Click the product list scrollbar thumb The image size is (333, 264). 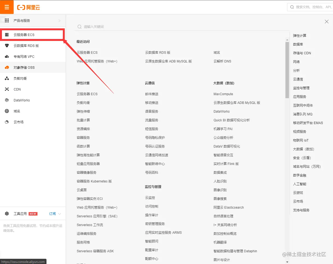[x=287, y=70]
